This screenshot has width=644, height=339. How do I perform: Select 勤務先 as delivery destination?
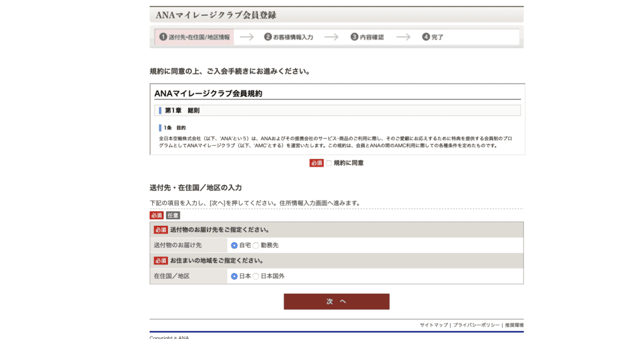tap(256, 245)
